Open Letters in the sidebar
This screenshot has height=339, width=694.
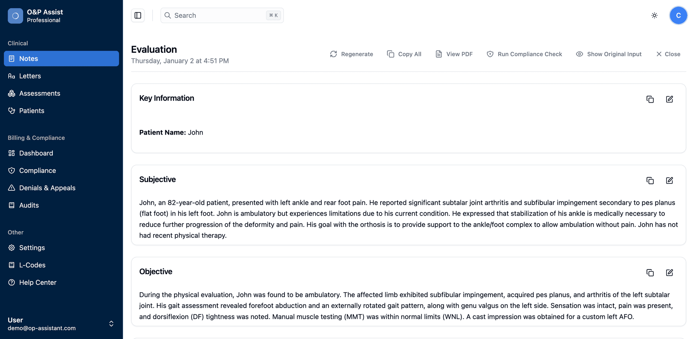[x=61, y=76]
